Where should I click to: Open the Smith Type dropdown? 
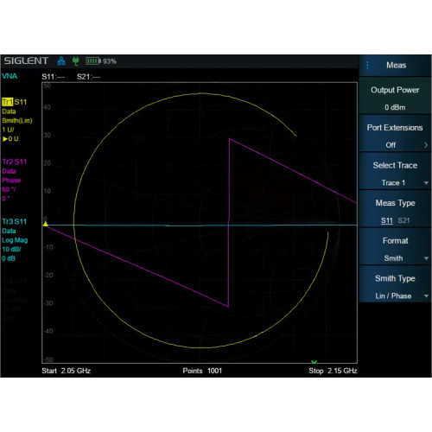[395, 284]
